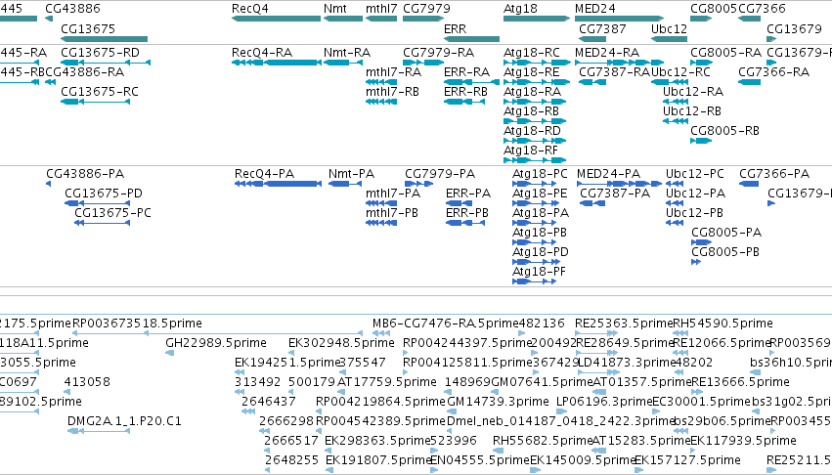The width and height of the screenshot is (832, 475).
Task: Click the RecQ4-PA protein label
Action: point(264,174)
